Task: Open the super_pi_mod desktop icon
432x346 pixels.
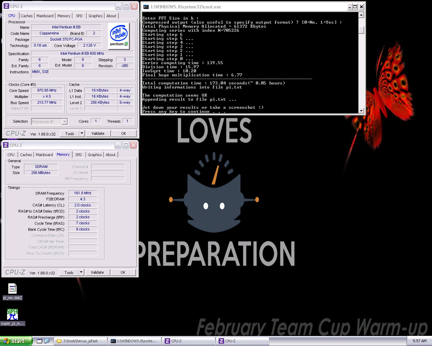Action: (x=12, y=317)
